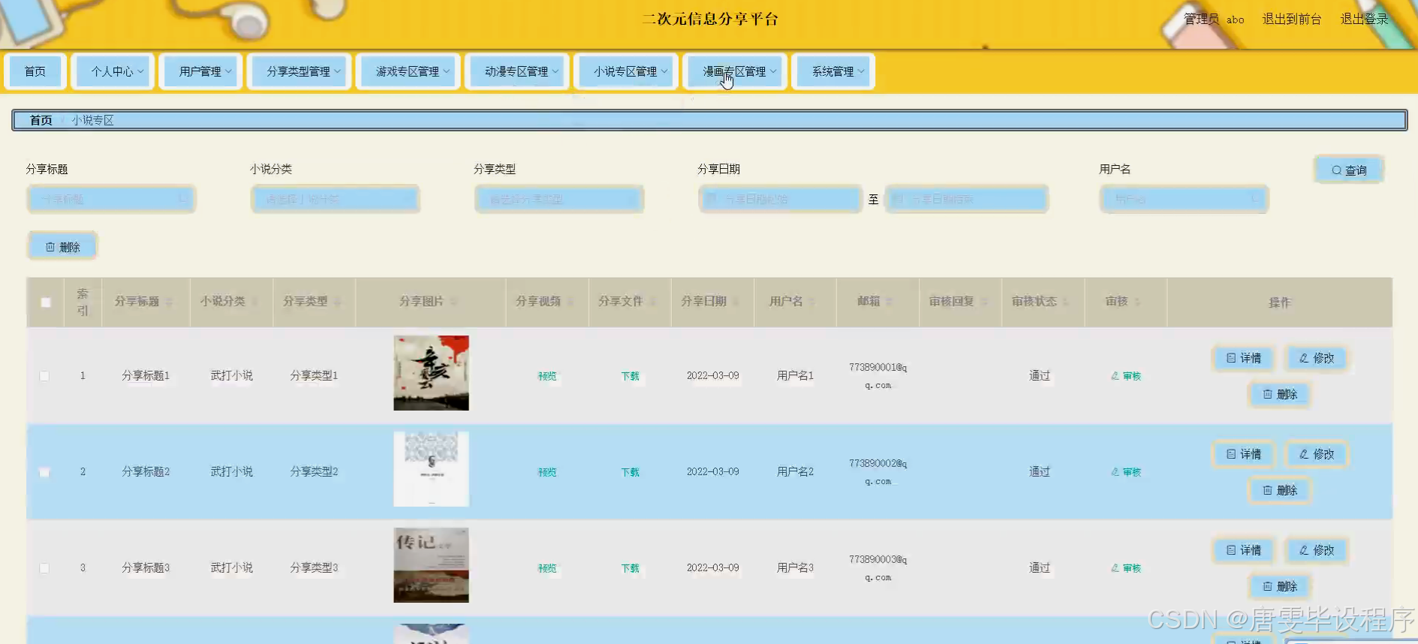Click the 退出登录 link
The height and width of the screenshot is (644, 1418).
click(x=1364, y=19)
